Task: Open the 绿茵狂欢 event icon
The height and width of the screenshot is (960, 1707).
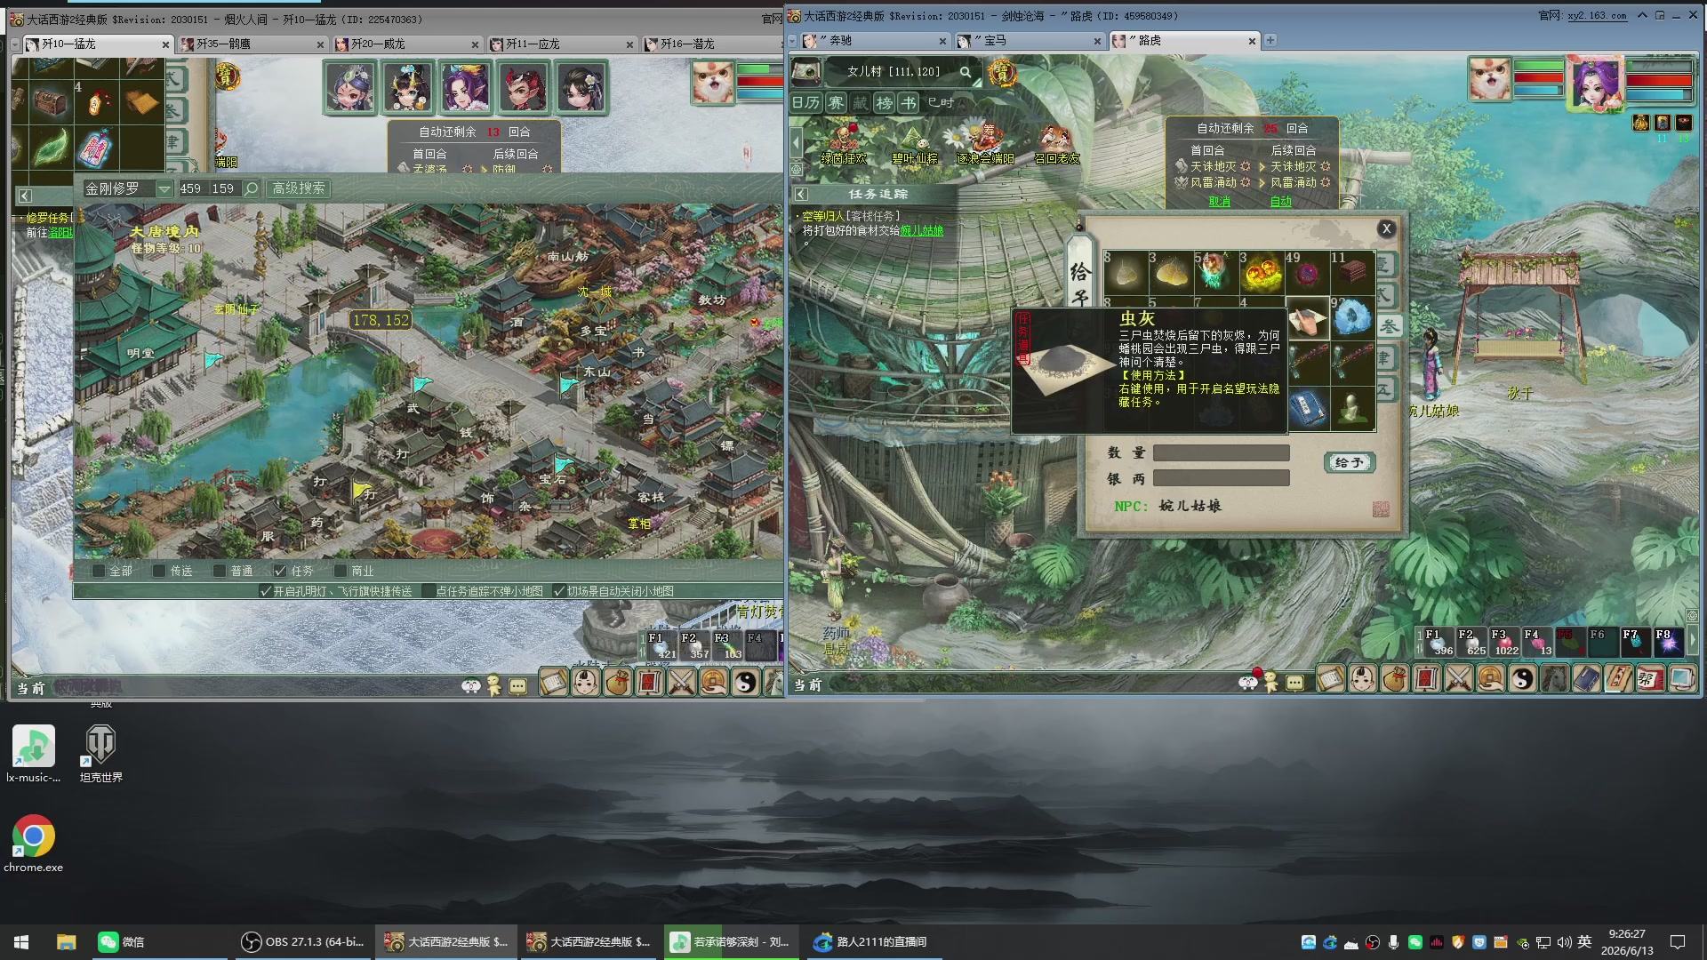Action: coord(843,144)
